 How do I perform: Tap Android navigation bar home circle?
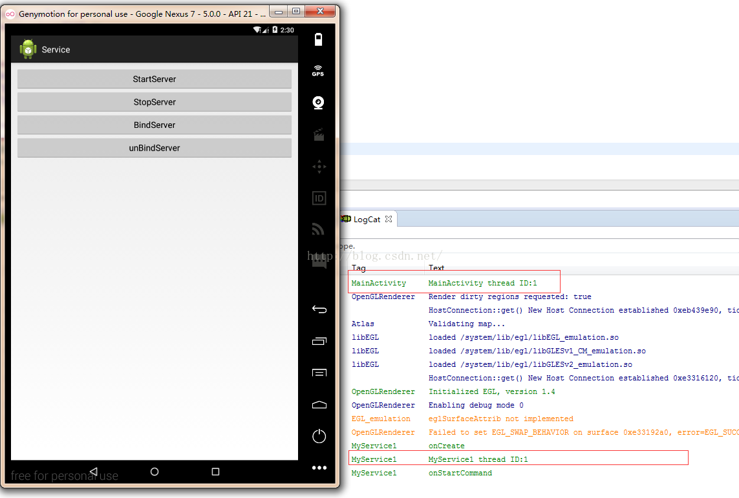coord(155,472)
